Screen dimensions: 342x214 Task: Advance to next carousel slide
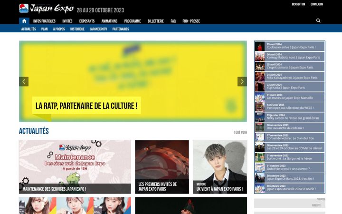pos(242,81)
